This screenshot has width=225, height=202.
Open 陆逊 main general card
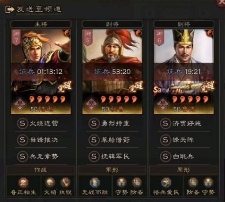[x=41, y=72]
